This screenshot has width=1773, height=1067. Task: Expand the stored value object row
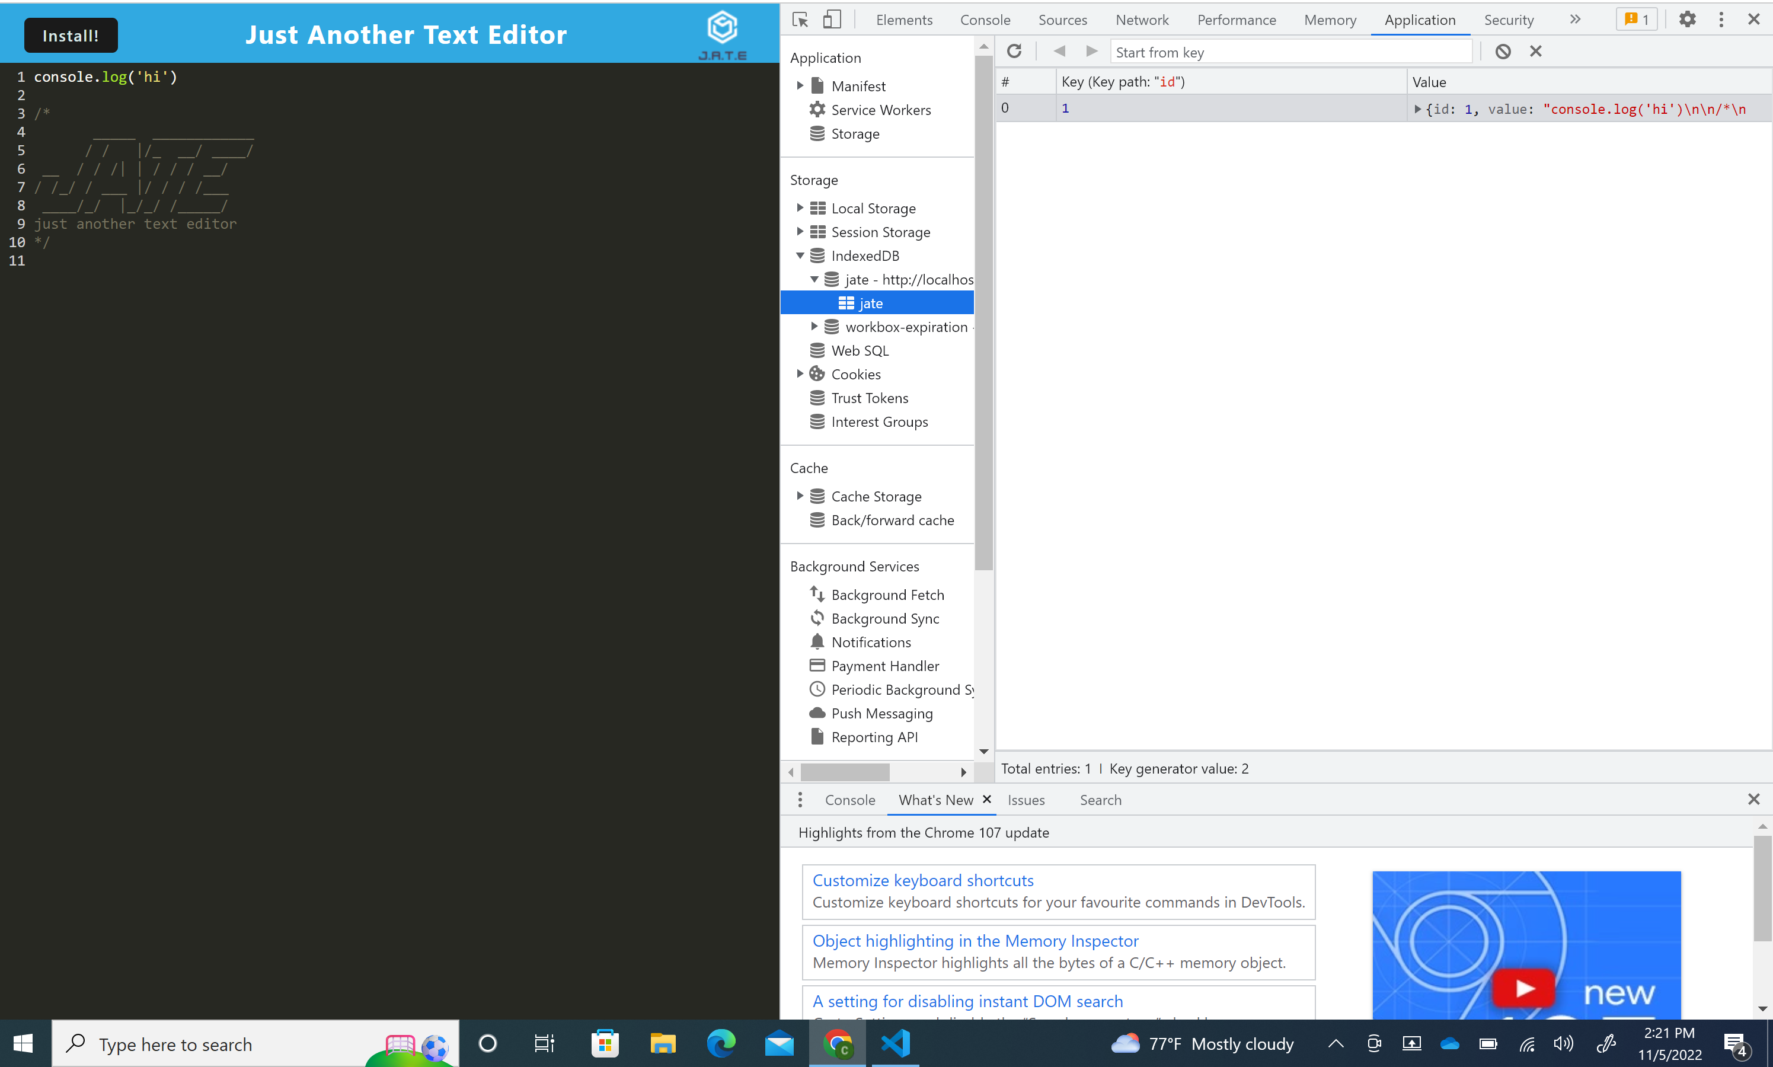1417,108
